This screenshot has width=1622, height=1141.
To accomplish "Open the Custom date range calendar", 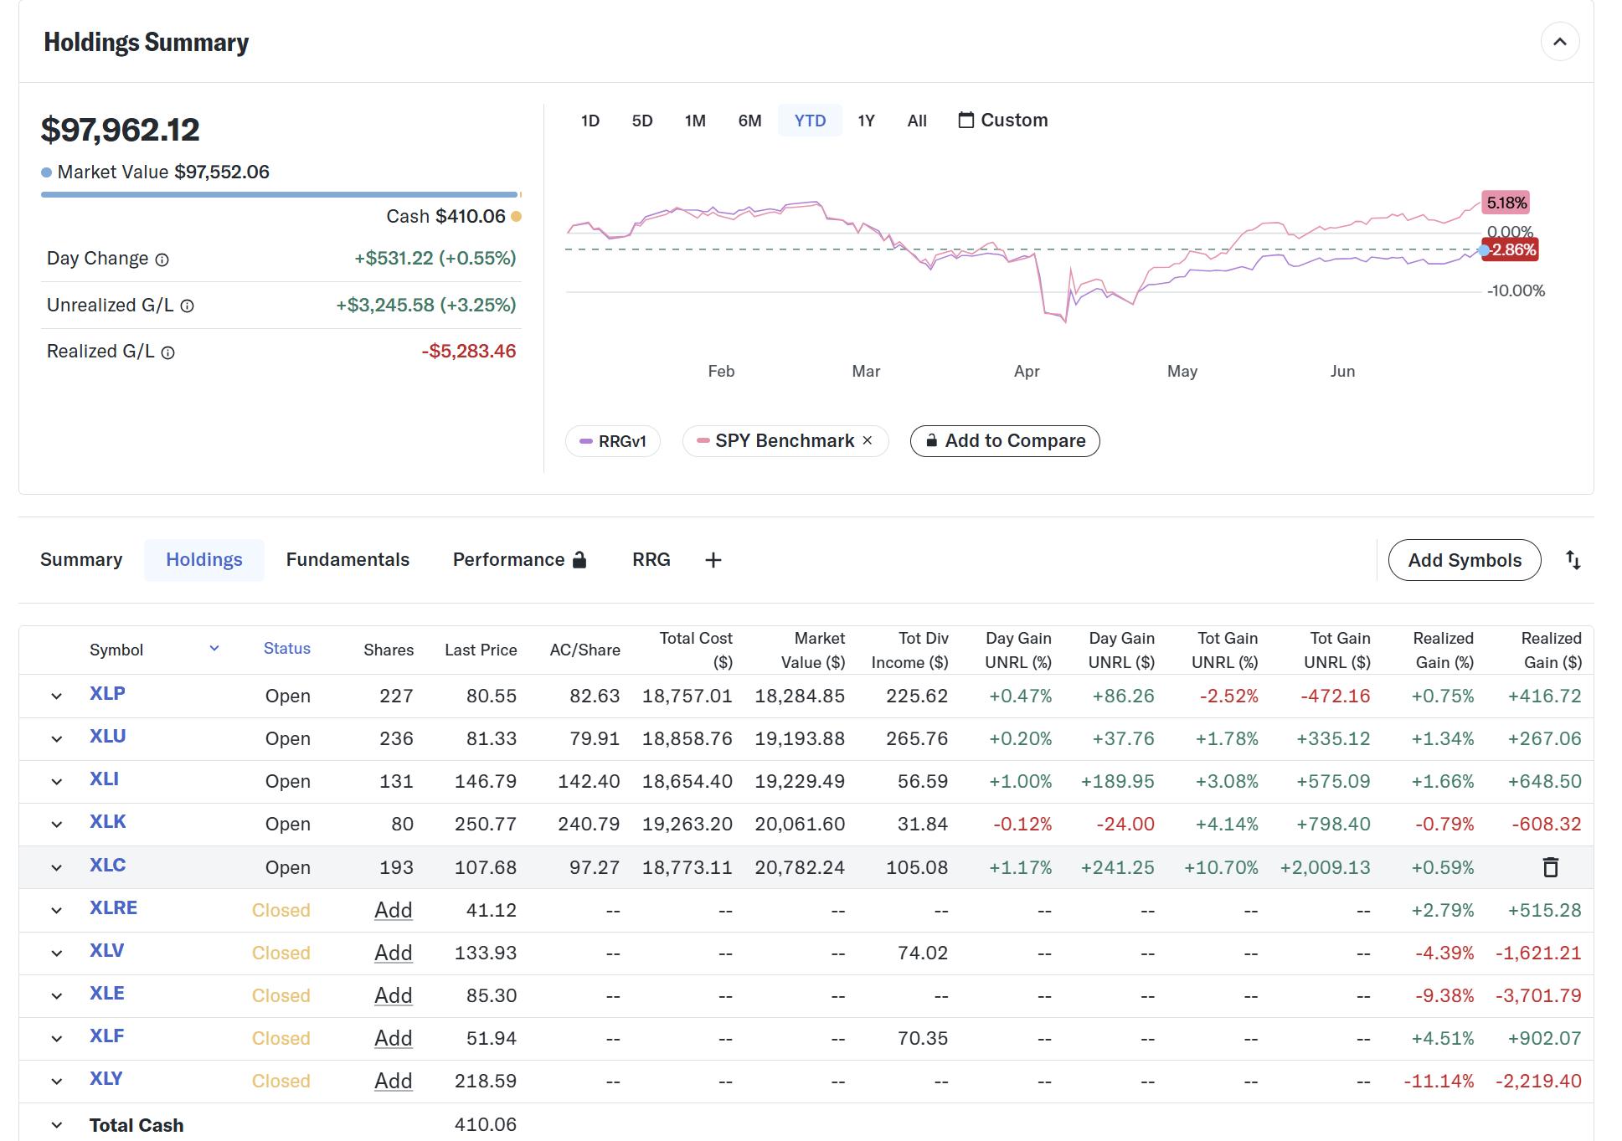I will tap(1002, 121).
